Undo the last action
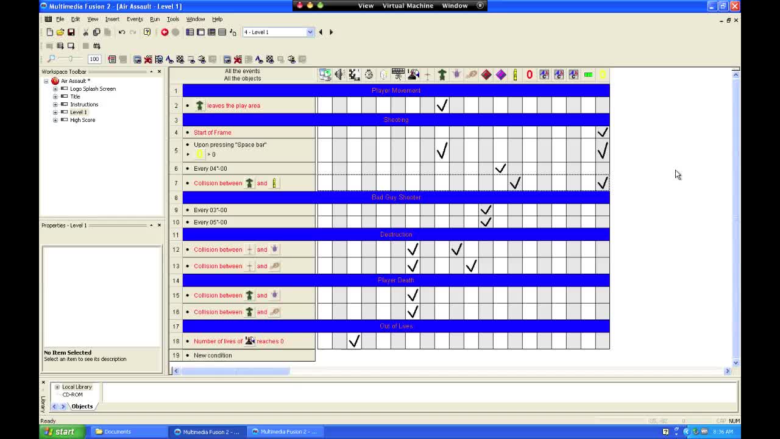Screen dimensions: 780x439 pos(122,32)
